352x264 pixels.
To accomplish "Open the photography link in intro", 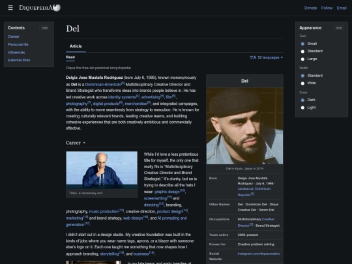I will (76, 104).
